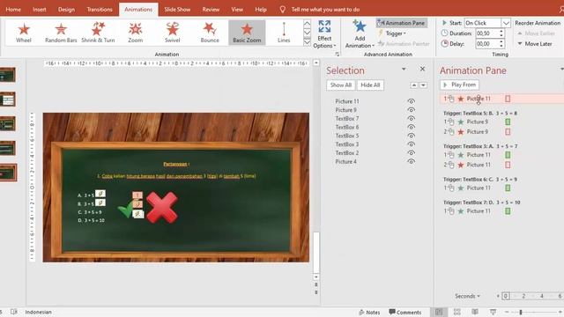The width and height of the screenshot is (564, 317).
Task: Toggle visibility of TextBox 5
Action: coord(412,136)
